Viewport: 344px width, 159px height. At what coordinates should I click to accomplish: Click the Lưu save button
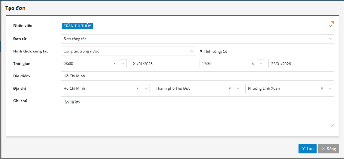[x=308, y=149]
